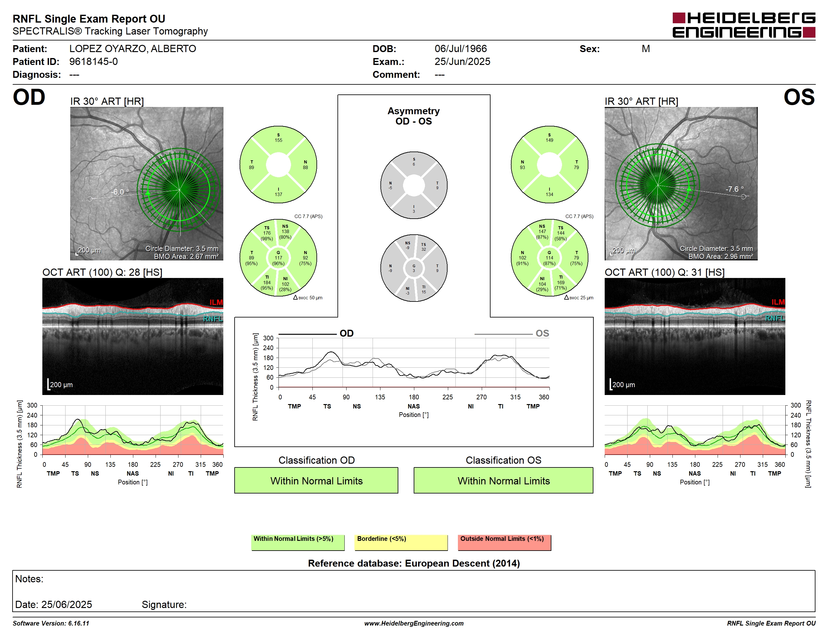Click the OD global G 117 (96%) center
Viewport: 828px width, 640px height.
click(x=278, y=258)
